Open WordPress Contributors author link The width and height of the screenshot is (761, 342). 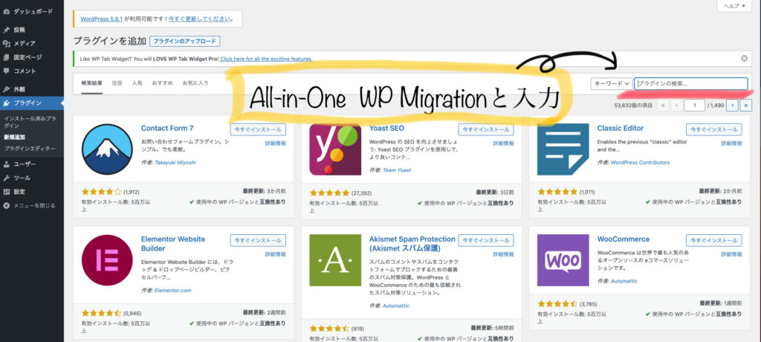[640, 162]
